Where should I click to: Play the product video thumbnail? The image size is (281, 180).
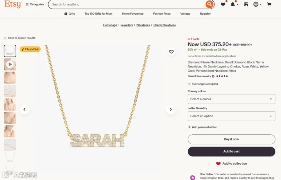(x=10, y=64)
